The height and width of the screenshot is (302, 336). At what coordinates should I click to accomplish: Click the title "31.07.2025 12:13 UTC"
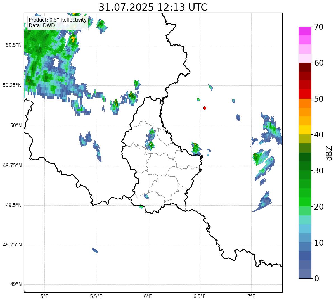(153, 7)
